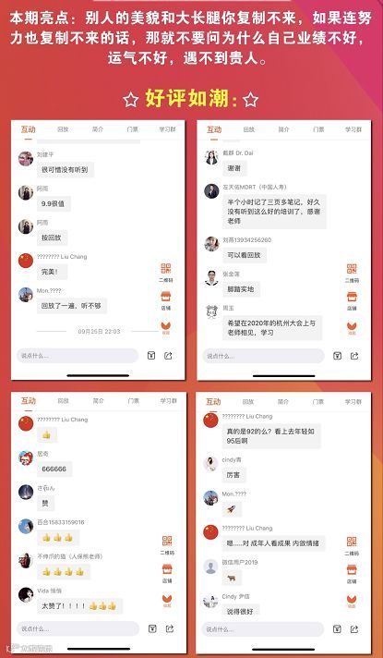Tap the orange icon beside 周玉's 杭州大会 comment
This screenshot has height=658, width=383.
click(352, 325)
